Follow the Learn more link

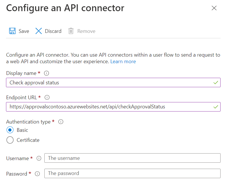pos(123,61)
